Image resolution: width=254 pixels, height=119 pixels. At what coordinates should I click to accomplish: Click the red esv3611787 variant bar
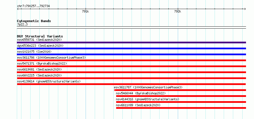point(180,90)
